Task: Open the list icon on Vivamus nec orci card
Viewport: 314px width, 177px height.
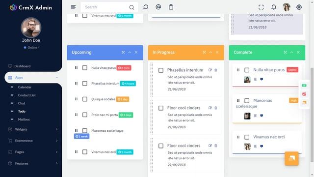Action: pos(255,147)
